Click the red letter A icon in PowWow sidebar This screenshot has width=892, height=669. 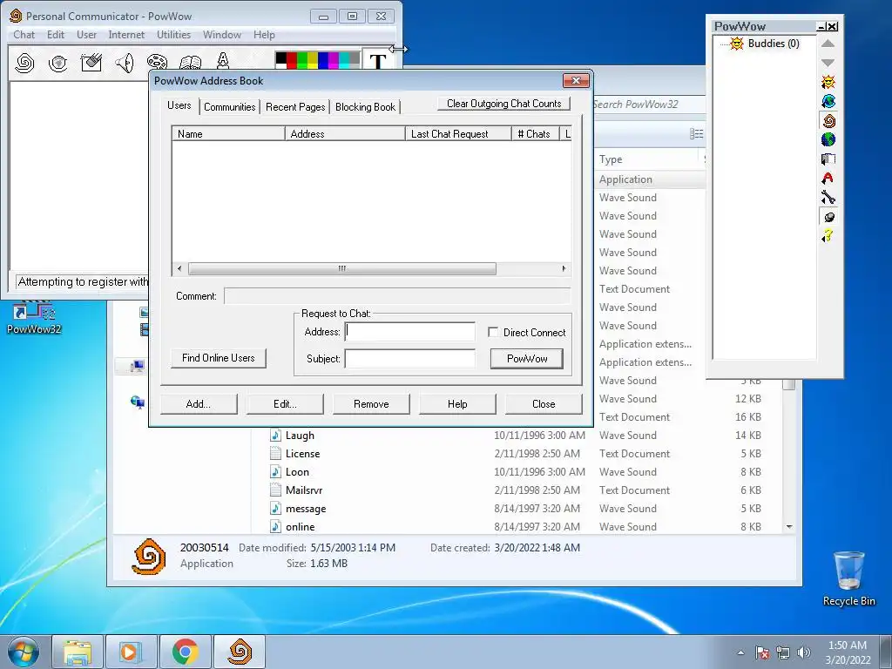[828, 178]
